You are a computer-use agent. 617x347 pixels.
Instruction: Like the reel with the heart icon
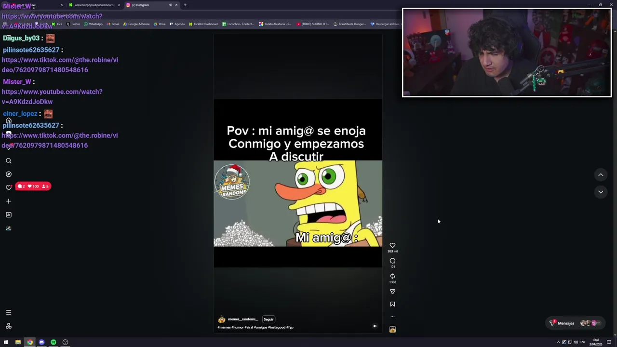[392, 245]
